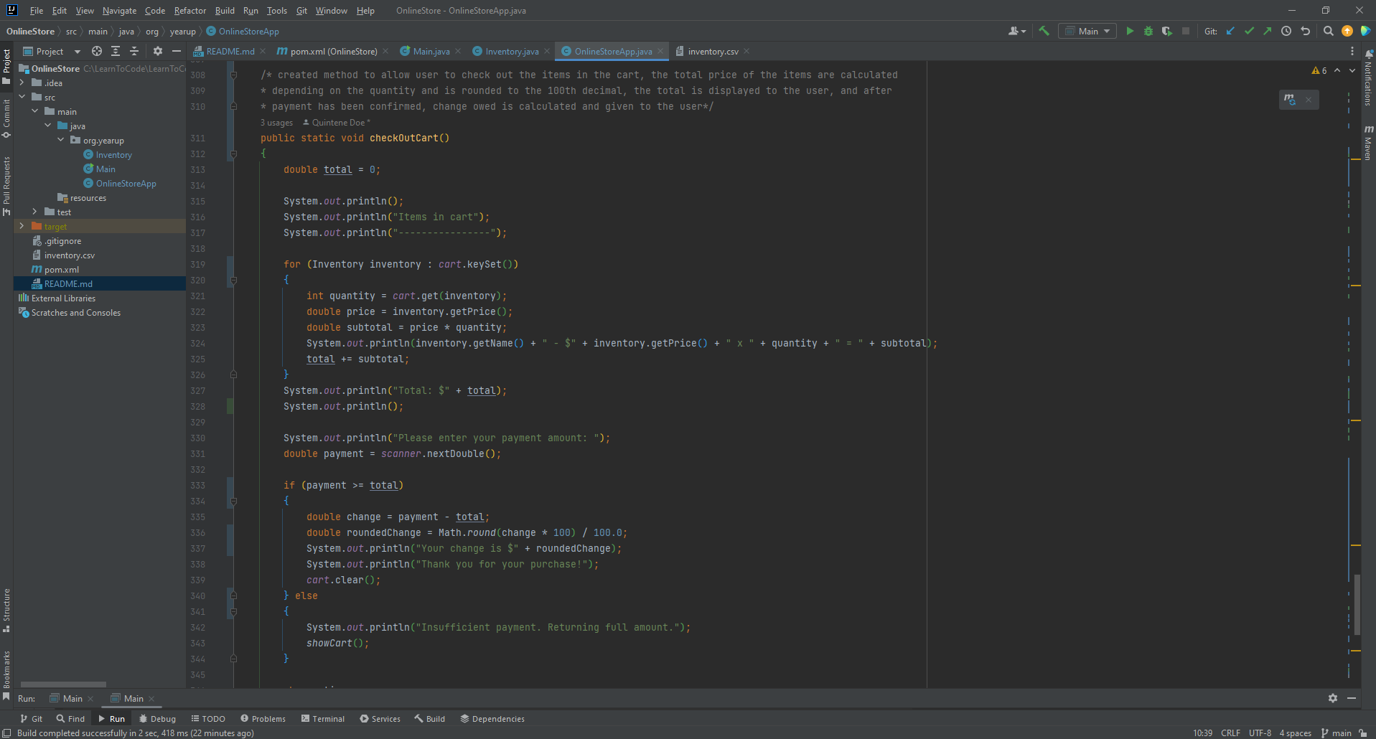
Task: Minimize the Run tool window
Action: pos(1352,698)
